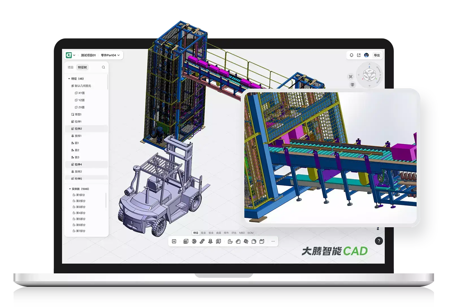
Task: Select the Sweep tool icon
Action: pyautogui.click(x=202, y=241)
